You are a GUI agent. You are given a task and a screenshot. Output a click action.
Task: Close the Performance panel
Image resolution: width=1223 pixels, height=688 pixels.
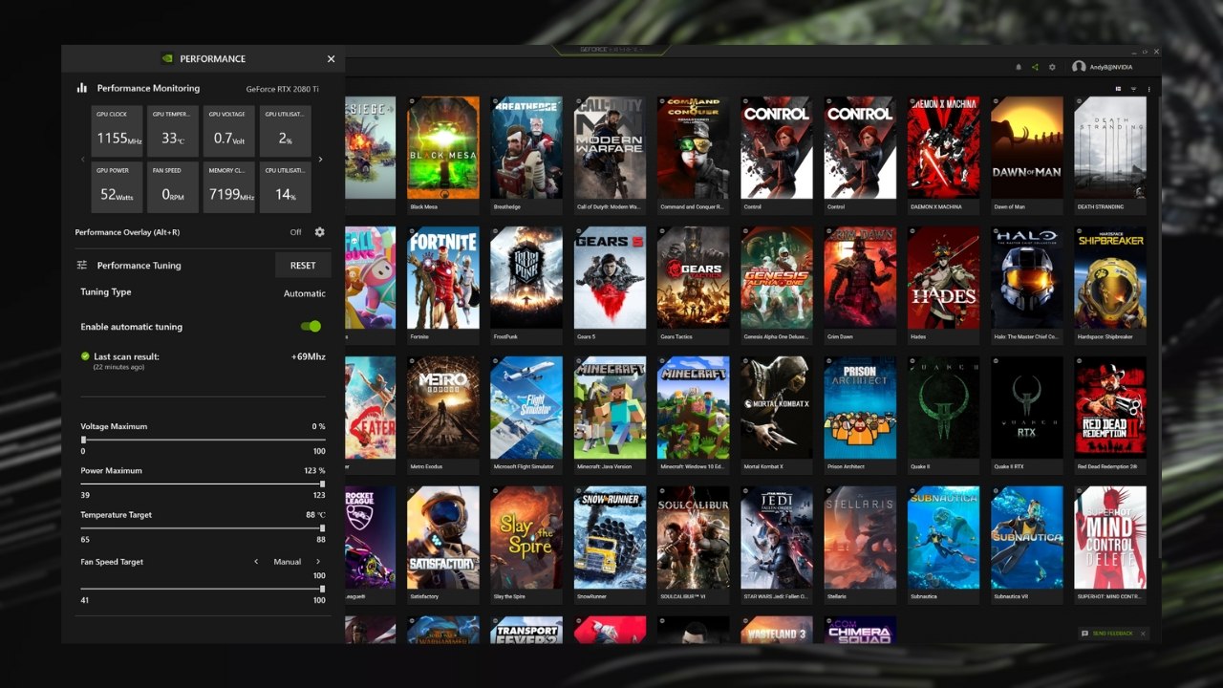pyautogui.click(x=332, y=58)
